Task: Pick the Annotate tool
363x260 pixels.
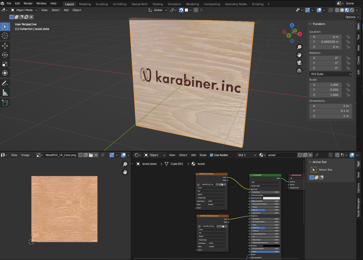Action: [5, 83]
